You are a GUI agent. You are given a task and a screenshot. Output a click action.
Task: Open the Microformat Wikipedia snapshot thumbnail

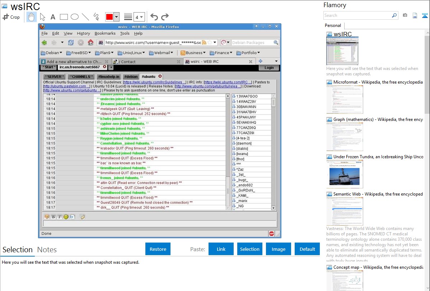pos(345,99)
